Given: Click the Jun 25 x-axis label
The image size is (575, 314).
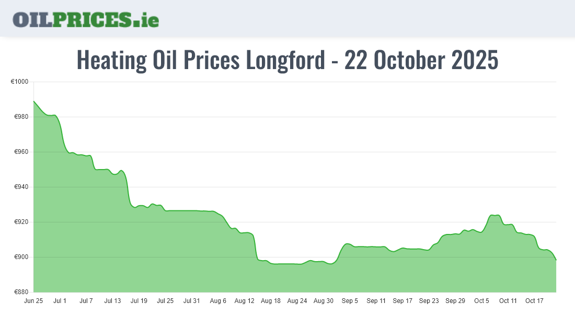Looking at the screenshot, I should (33, 301).
